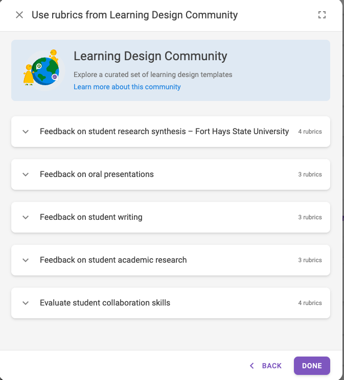This screenshot has height=380, width=344.
Task: Select Feedback on student writing title
Action: point(91,217)
